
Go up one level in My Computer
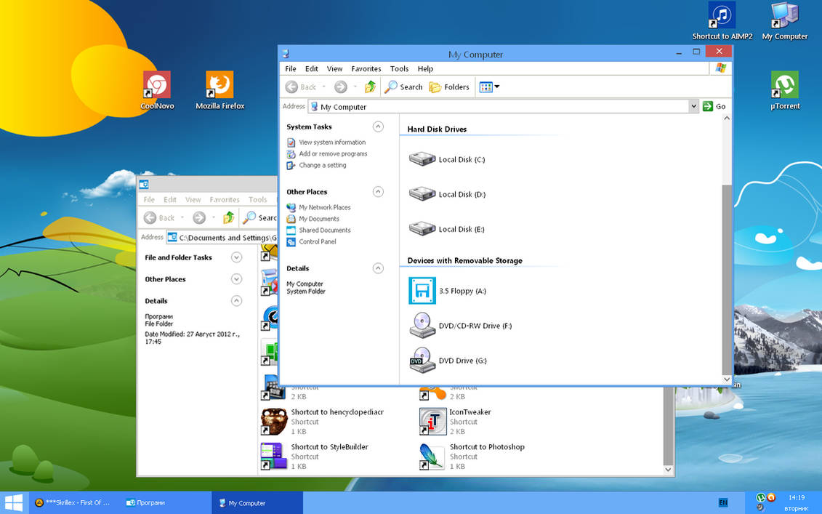(370, 87)
